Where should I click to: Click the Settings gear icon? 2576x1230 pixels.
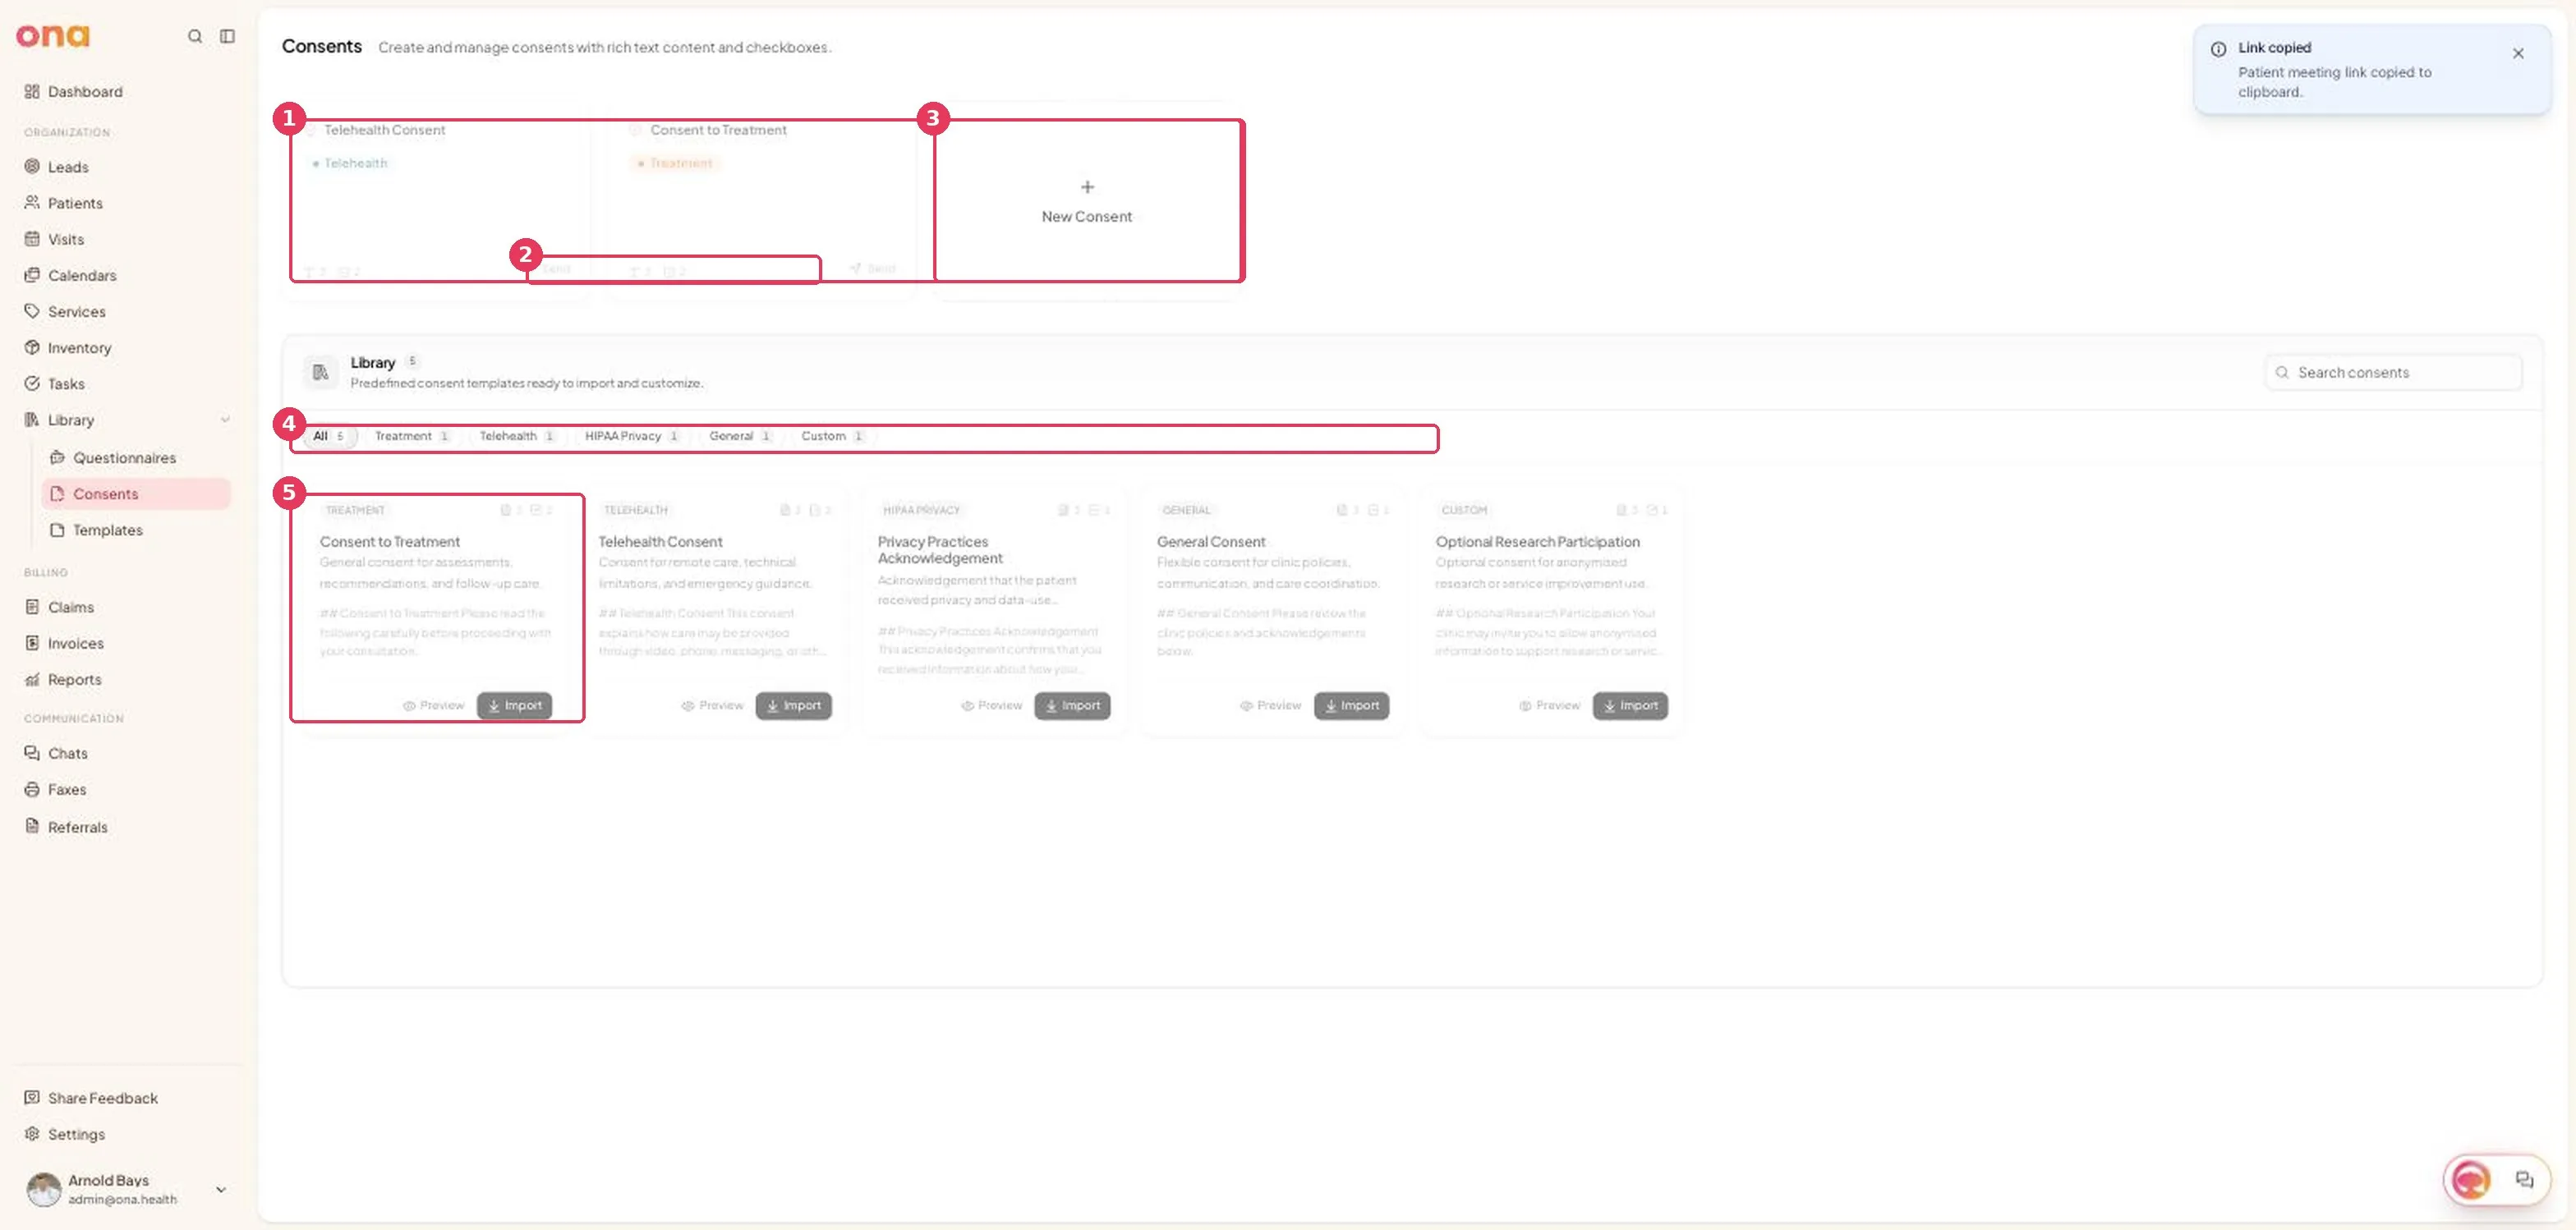pyautogui.click(x=32, y=1133)
